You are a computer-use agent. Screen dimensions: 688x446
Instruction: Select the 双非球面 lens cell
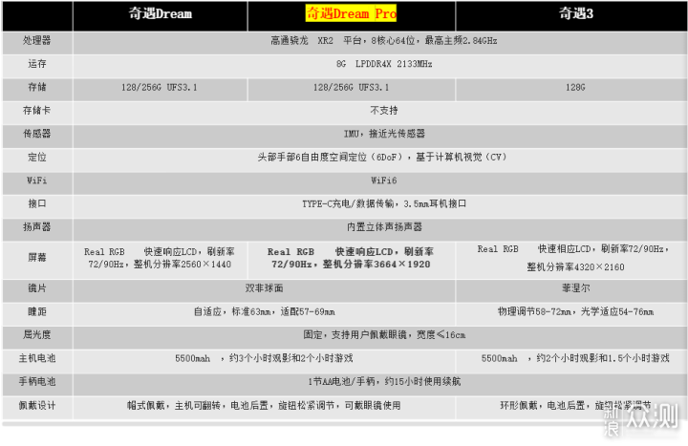click(264, 288)
